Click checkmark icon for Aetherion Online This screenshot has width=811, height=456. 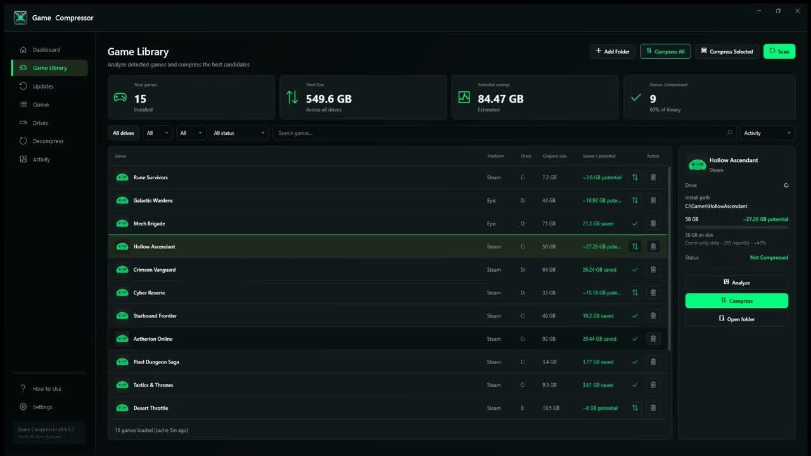tap(635, 339)
